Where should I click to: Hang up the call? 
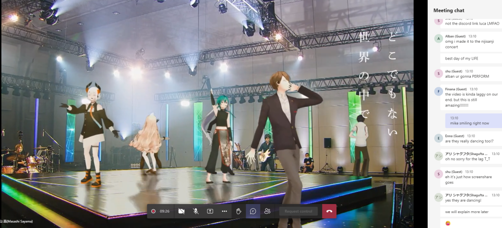[x=329, y=211]
